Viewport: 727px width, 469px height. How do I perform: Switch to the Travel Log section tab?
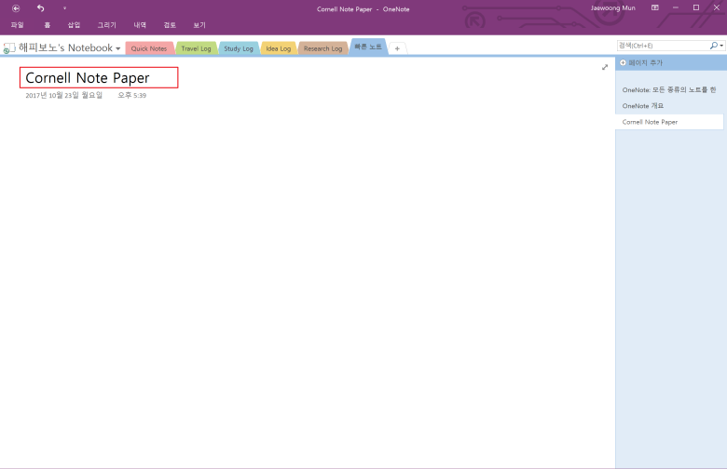click(x=196, y=48)
